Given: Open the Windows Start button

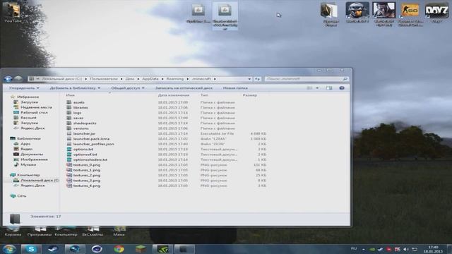Looking at the screenshot, I should (x=9, y=249).
